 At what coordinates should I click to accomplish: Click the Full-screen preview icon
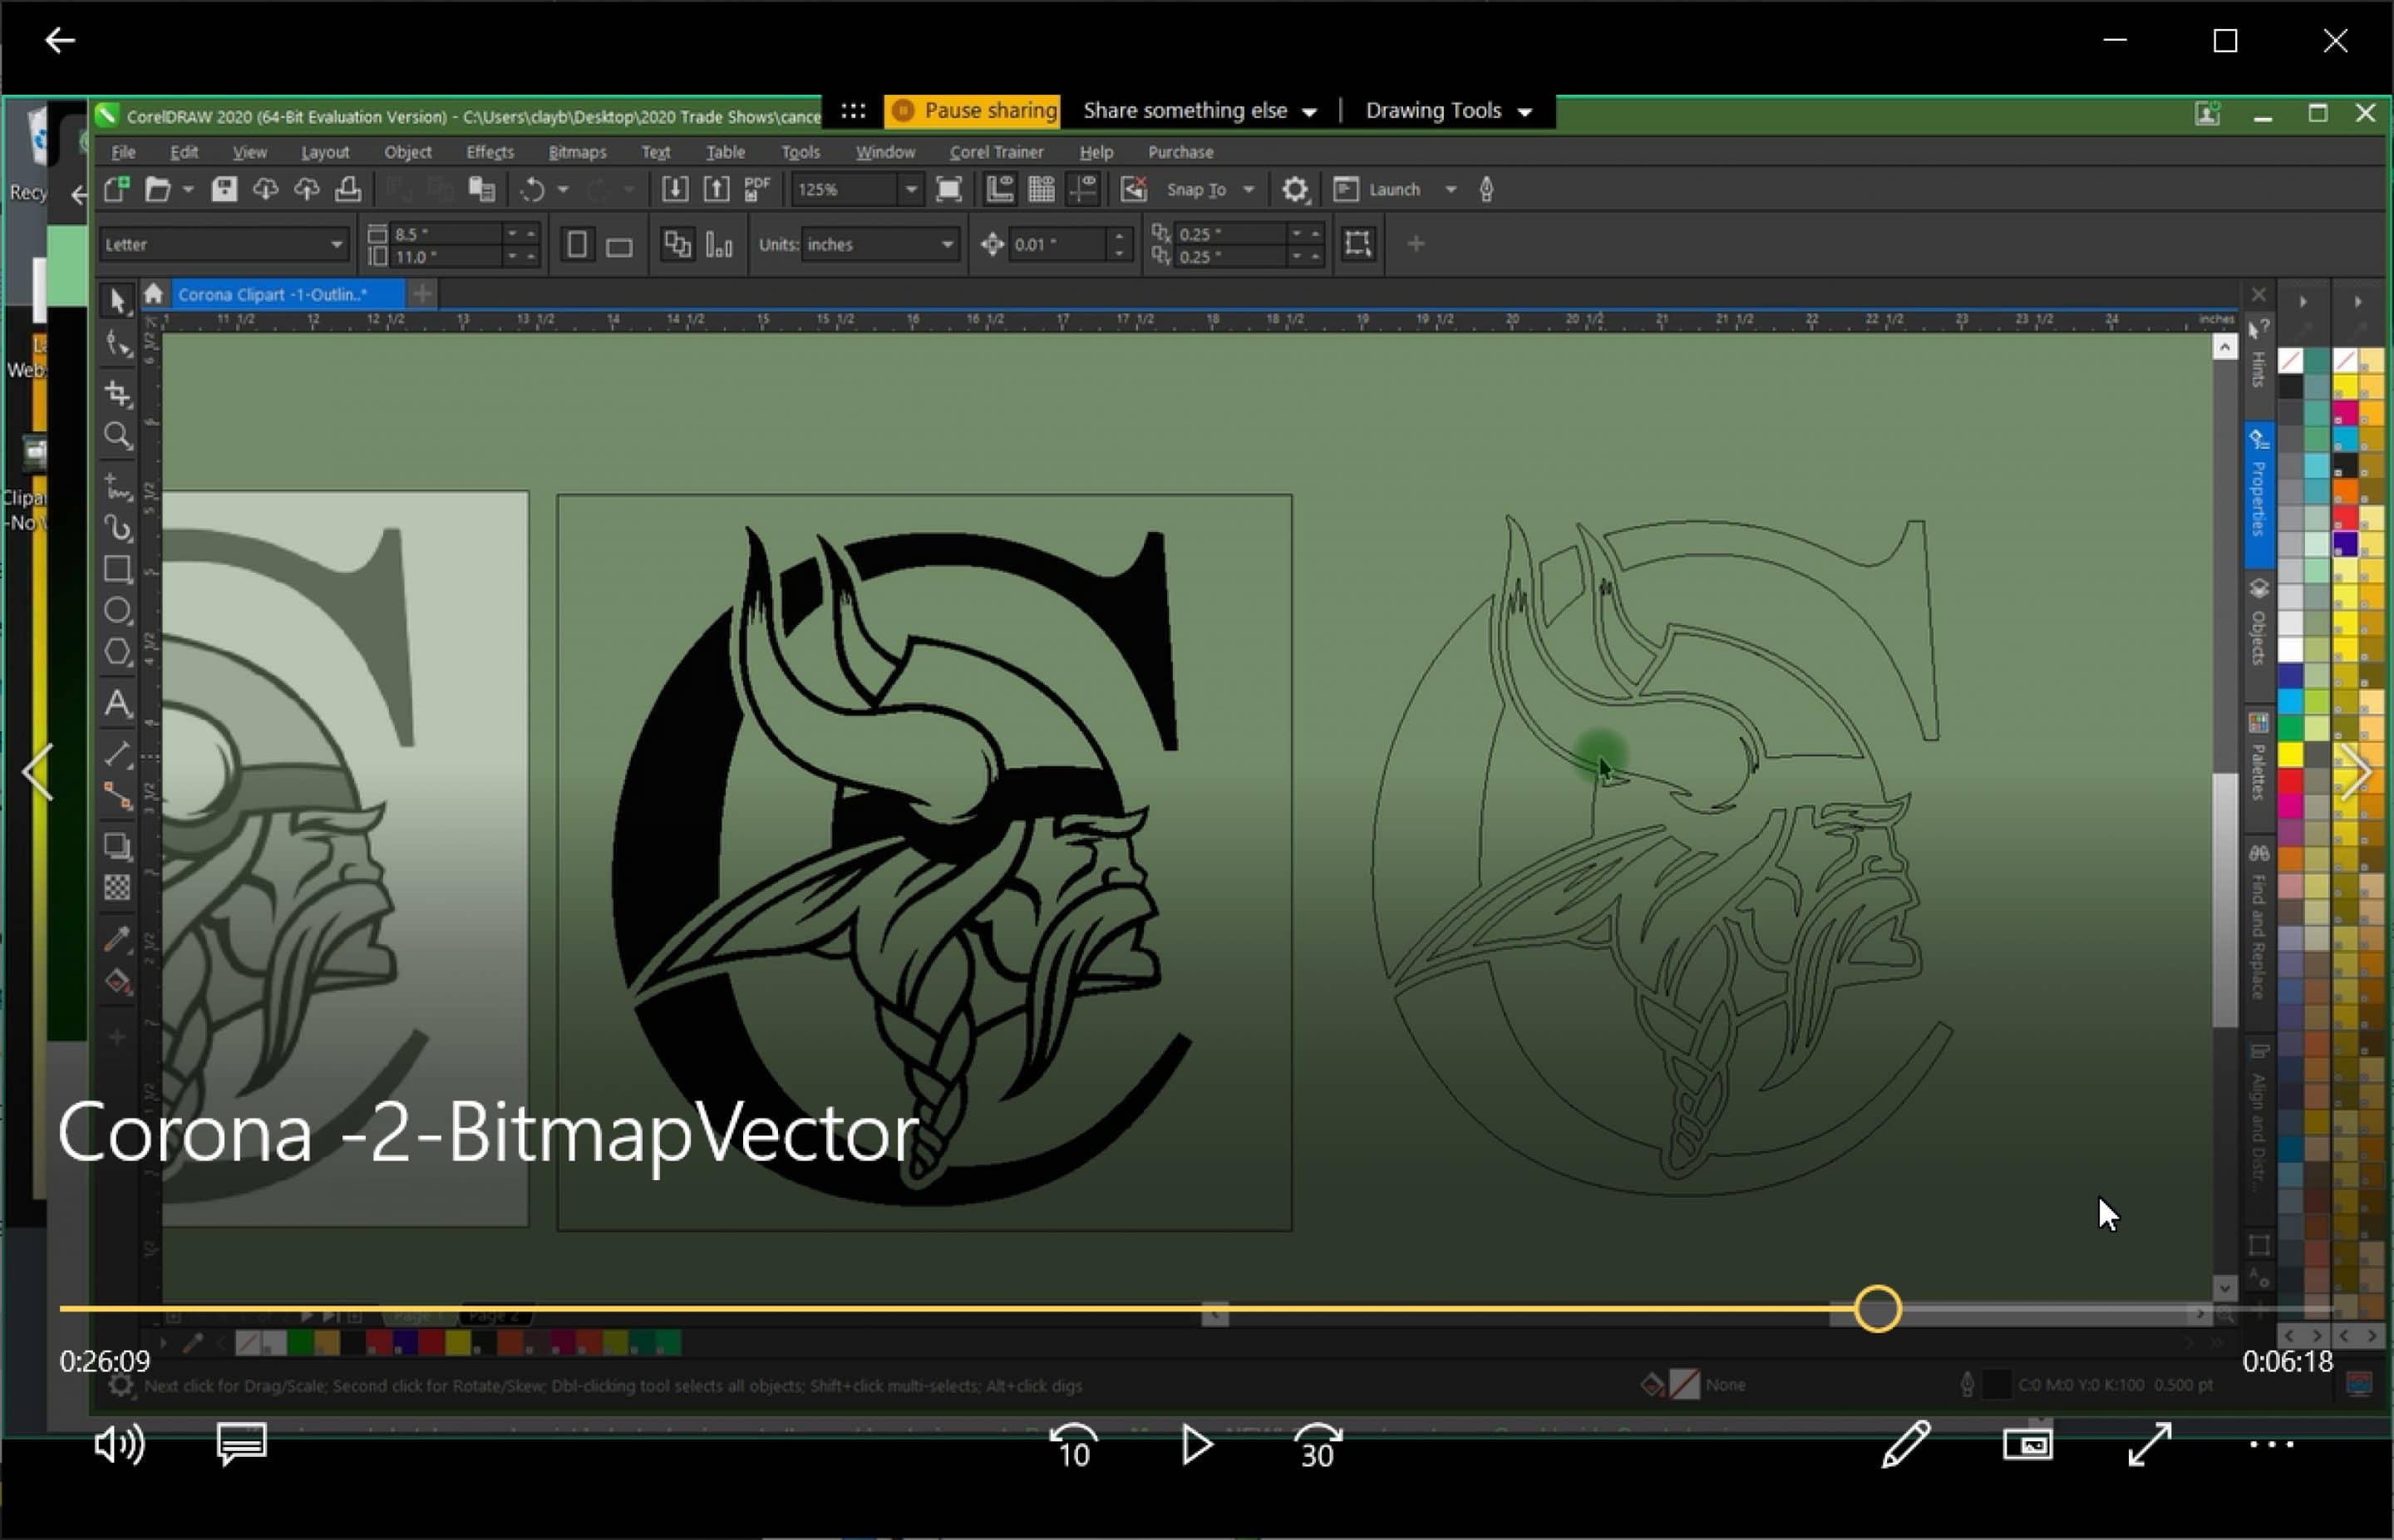pyautogui.click(x=948, y=189)
